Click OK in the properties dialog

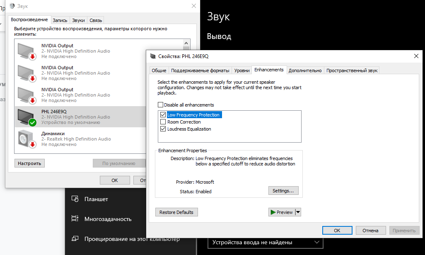(337, 230)
